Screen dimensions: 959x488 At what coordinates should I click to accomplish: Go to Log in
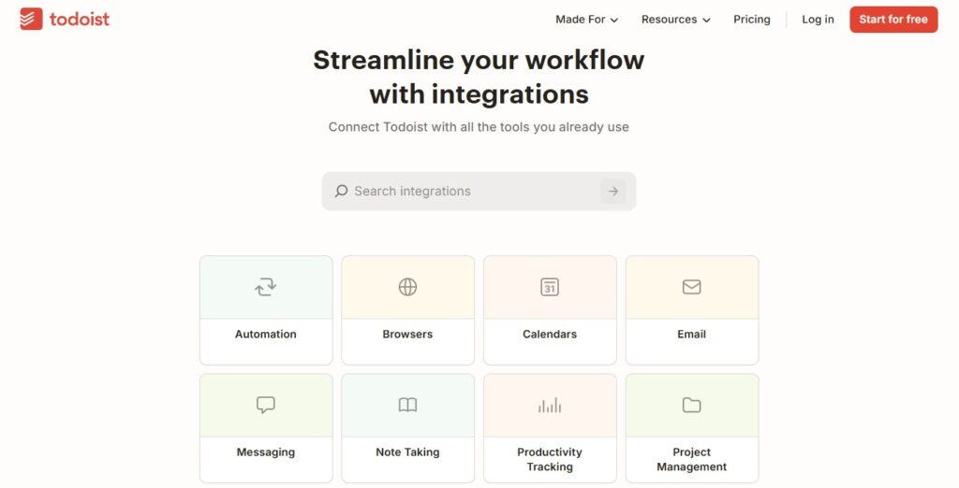click(818, 20)
